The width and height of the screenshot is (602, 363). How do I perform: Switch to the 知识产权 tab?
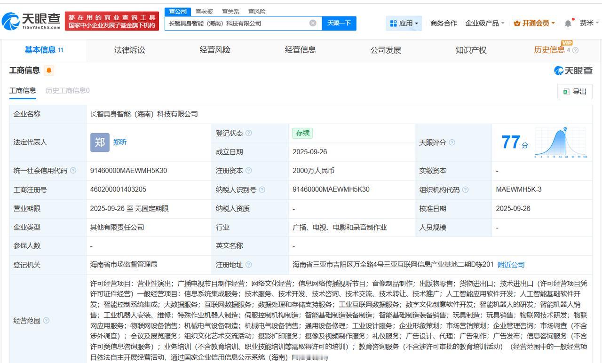coord(471,50)
